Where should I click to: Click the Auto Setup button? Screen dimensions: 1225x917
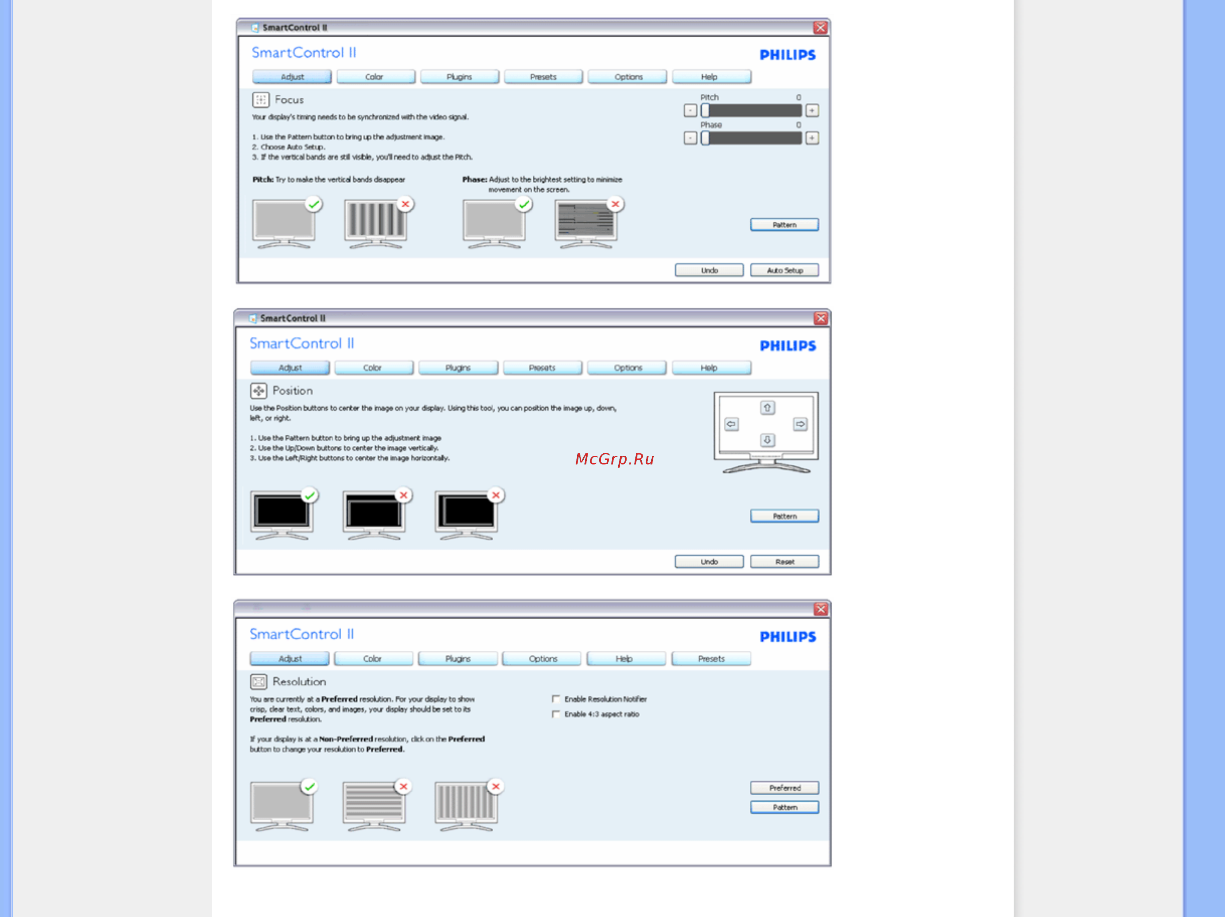click(784, 270)
